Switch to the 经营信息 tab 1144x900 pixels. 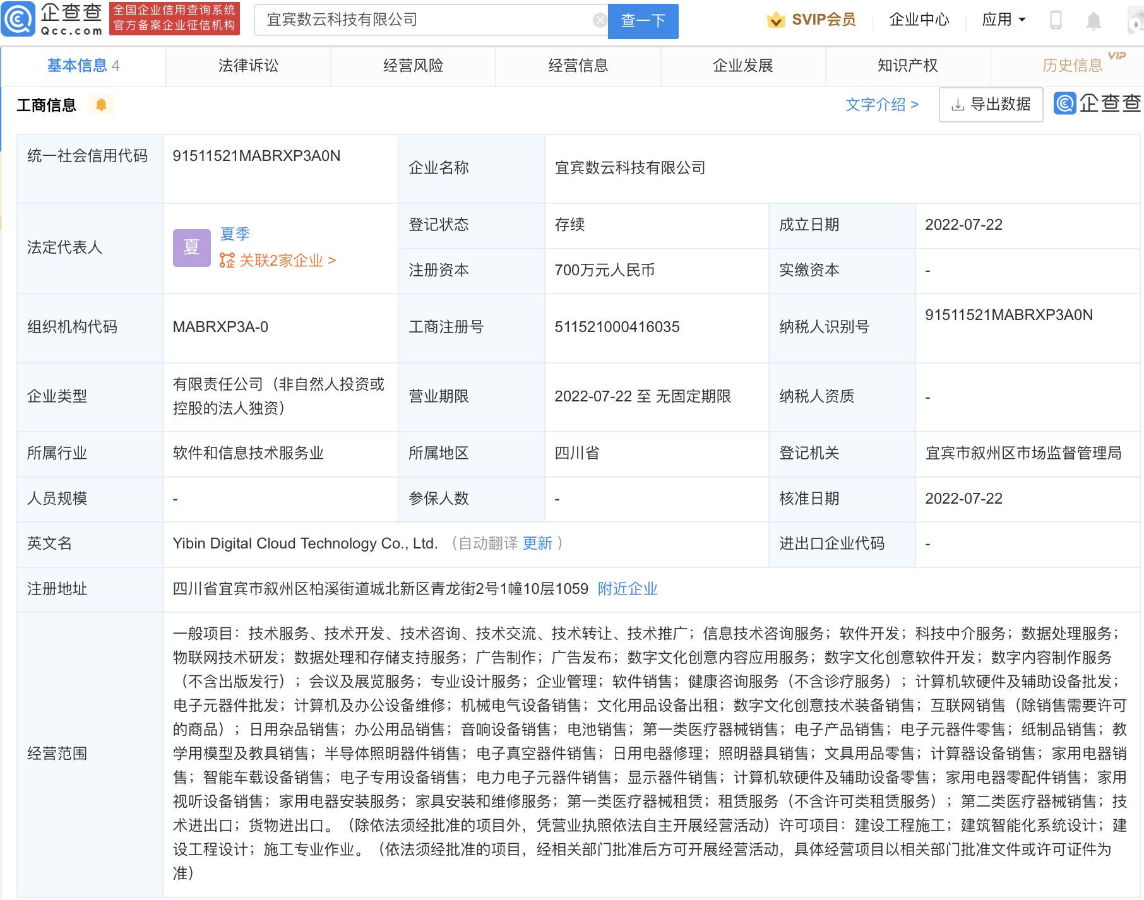click(x=578, y=66)
